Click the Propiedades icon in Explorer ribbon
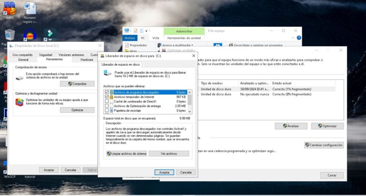366x196 pixels. click(127, 45)
